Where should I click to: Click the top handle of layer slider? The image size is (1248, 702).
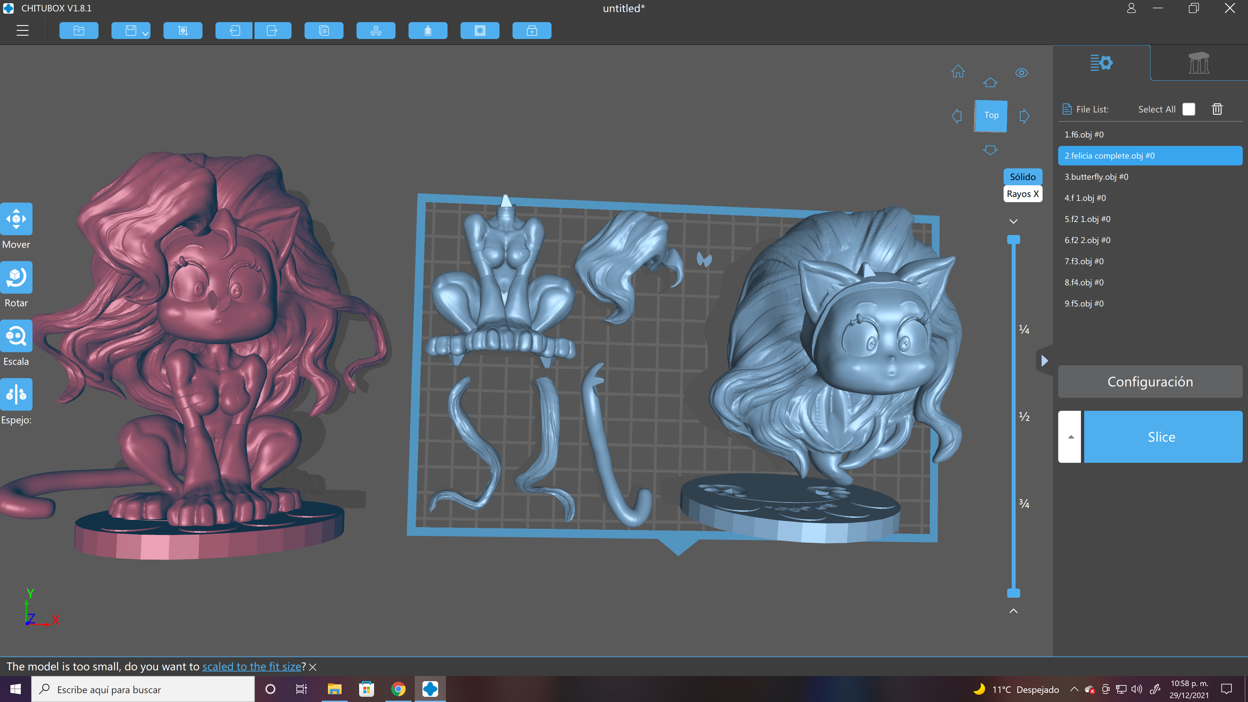click(1014, 239)
